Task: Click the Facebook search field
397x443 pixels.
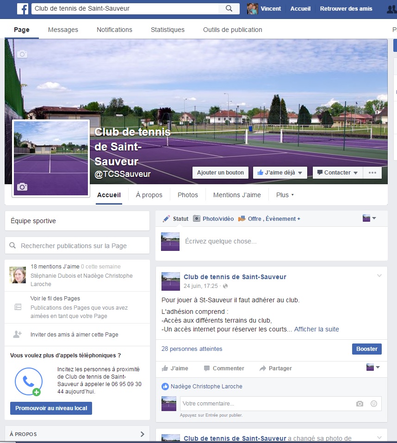Action: (125, 8)
